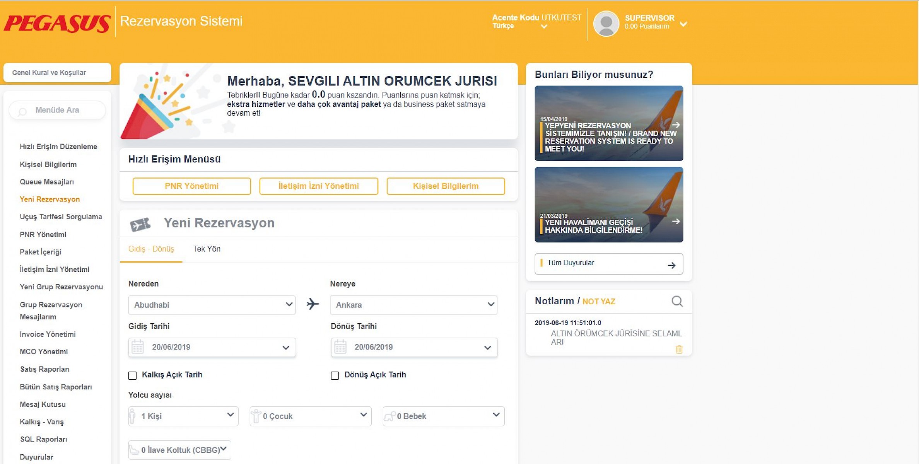
Task: Enable Dönüş Açık Tarih checkbox
Action: [335, 375]
